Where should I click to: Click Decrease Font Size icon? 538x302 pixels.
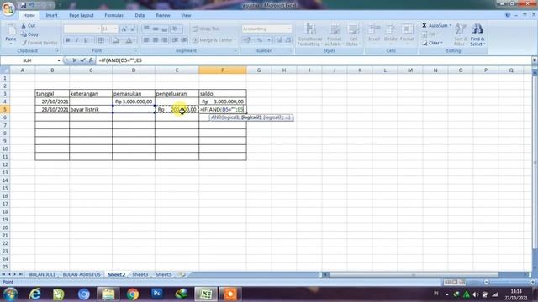[x=133, y=29]
